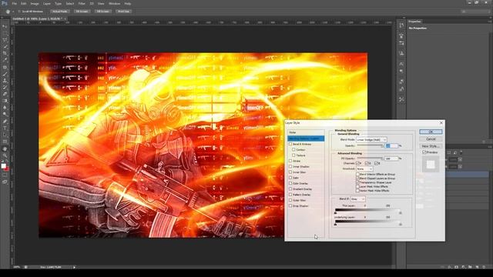Open the File menu
493x277 pixels.
15,3
